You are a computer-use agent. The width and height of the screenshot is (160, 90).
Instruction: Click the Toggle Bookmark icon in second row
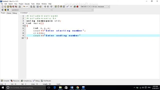tap(2, 10)
